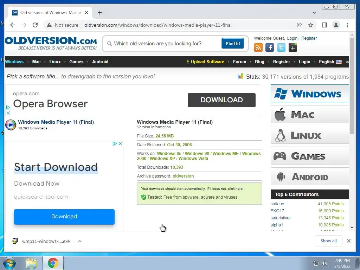360x270 pixels.
Task: Click the browser forward arrow
Action: 24,25
